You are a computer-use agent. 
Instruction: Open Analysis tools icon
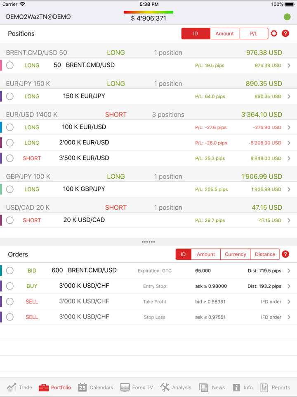coord(165,387)
